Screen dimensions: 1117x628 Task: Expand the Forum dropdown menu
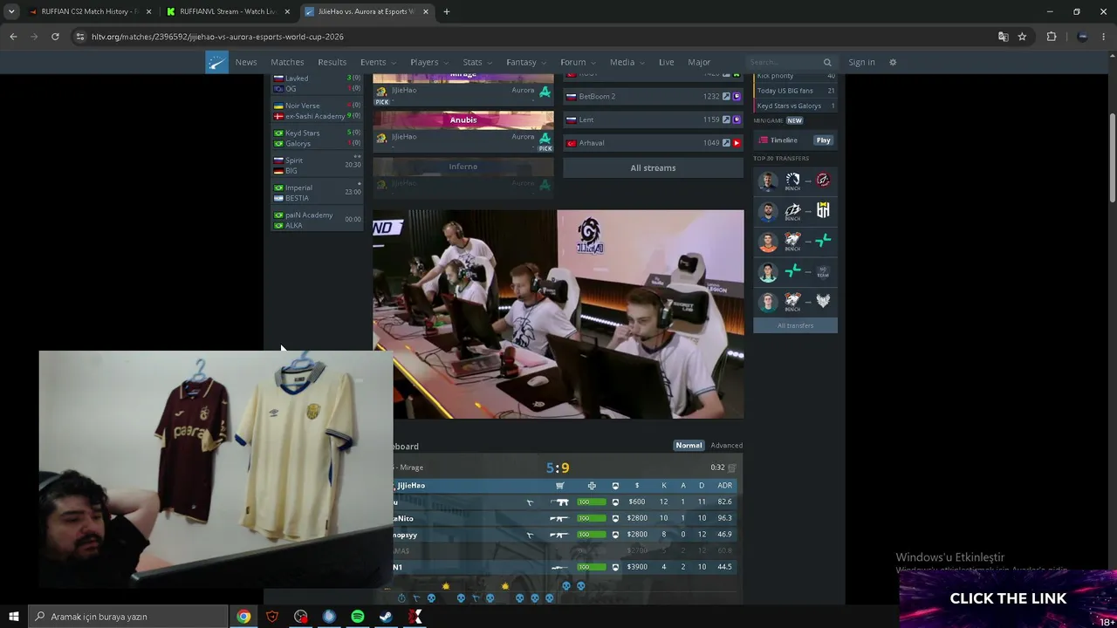(x=578, y=62)
